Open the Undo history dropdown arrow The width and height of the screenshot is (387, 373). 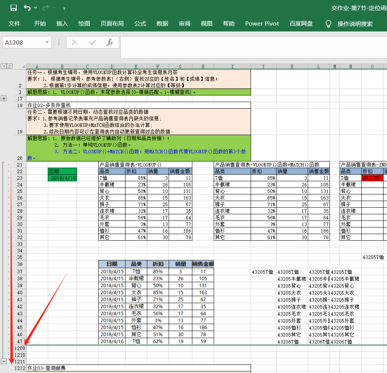click(x=35, y=8)
